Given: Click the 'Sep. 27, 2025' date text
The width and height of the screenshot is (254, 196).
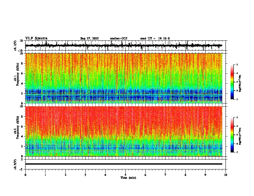Looking at the screenshot, I should click(x=89, y=38).
